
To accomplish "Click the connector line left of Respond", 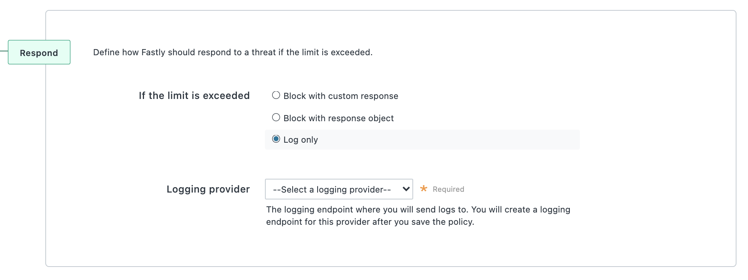I will pyautogui.click(x=4, y=51).
